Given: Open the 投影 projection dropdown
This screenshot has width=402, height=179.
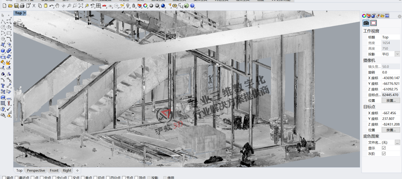Looking at the screenshot, I should point(397,54).
